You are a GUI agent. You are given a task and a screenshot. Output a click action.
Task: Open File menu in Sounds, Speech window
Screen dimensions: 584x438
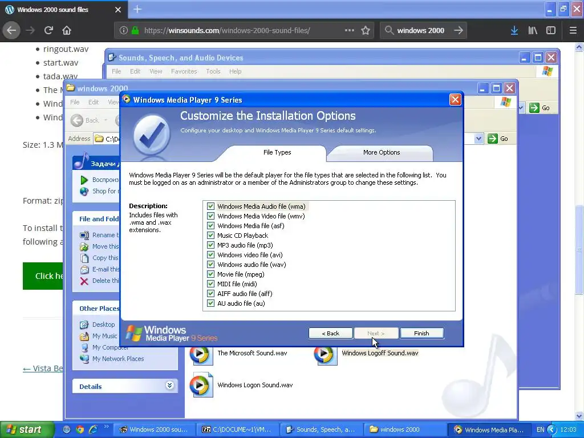pos(116,71)
